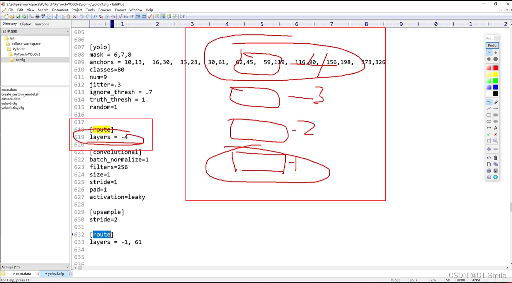Select the filled rectangle tool in palette
Image resolution: width=512 pixels, height=283 pixels.
[495, 115]
